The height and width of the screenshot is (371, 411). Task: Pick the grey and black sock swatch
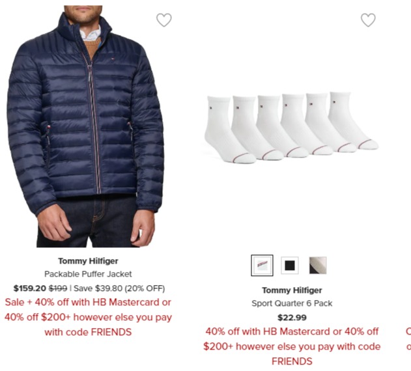click(x=318, y=266)
